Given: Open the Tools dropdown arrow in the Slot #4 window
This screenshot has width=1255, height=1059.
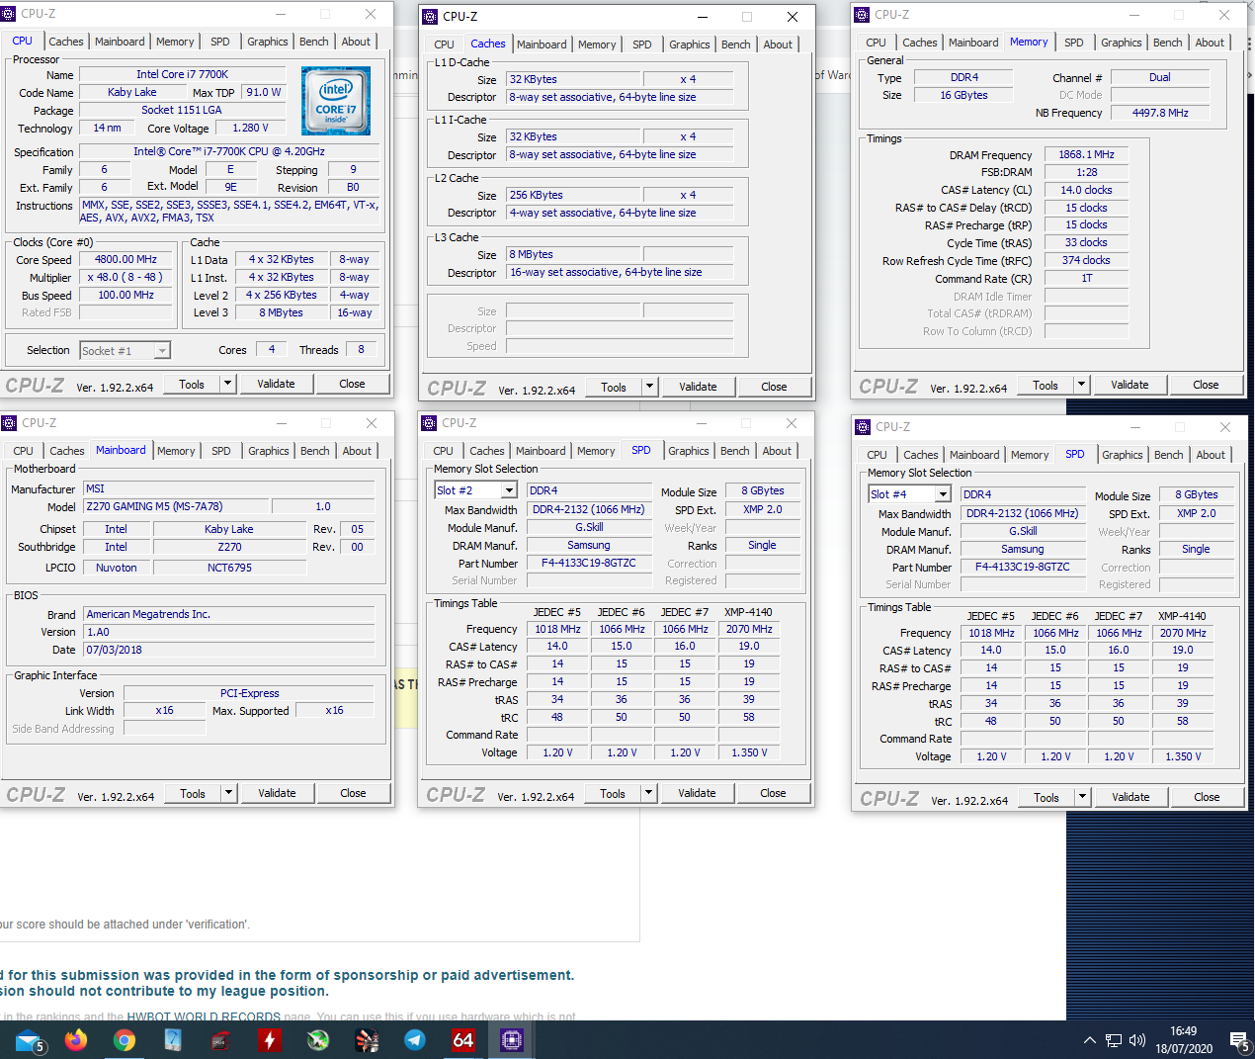Looking at the screenshot, I should (x=1083, y=797).
